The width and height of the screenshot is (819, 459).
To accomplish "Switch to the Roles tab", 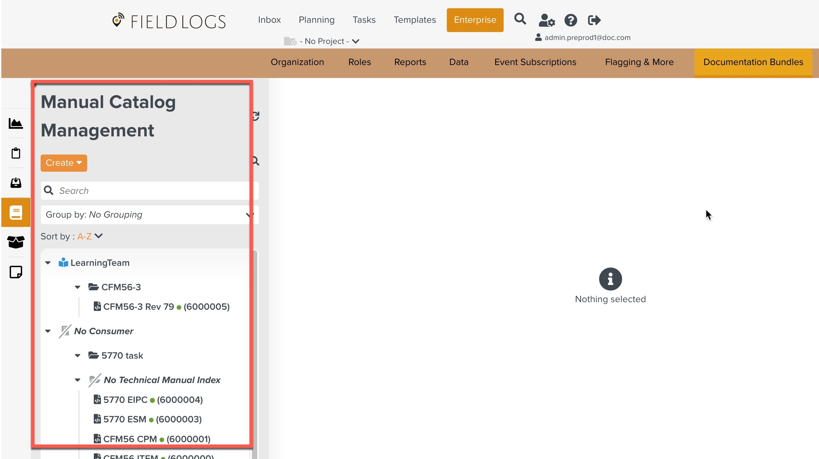I will 360,62.
